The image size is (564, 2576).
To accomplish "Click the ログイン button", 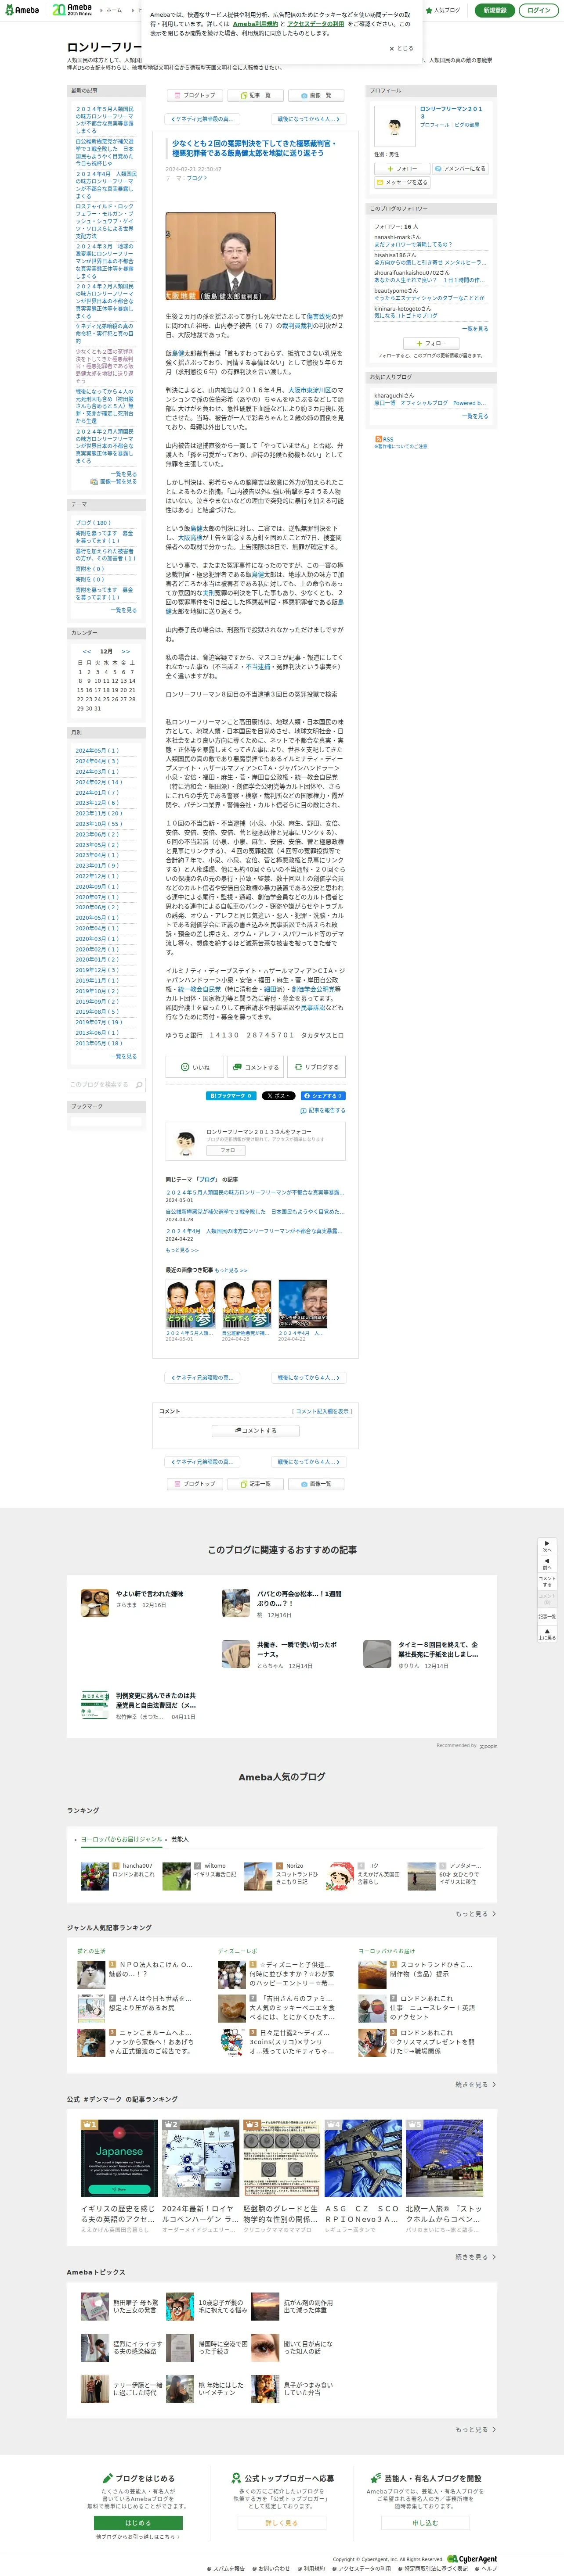I will pyautogui.click(x=539, y=10).
